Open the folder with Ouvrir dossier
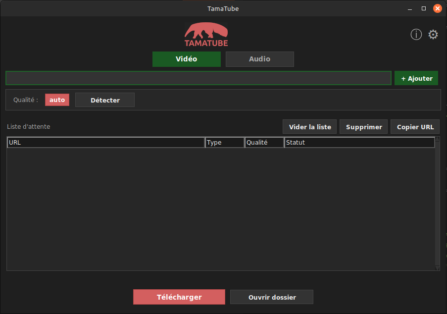Image resolution: width=447 pixels, height=314 pixels. pos(272,297)
